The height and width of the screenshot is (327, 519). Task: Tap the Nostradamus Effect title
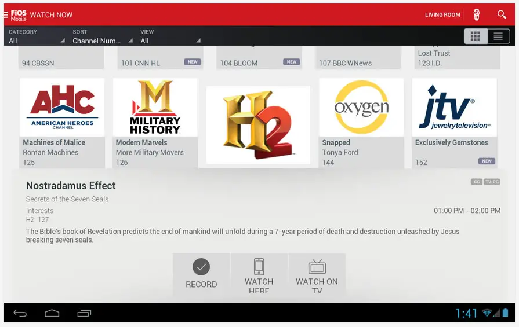click(71, 186)
